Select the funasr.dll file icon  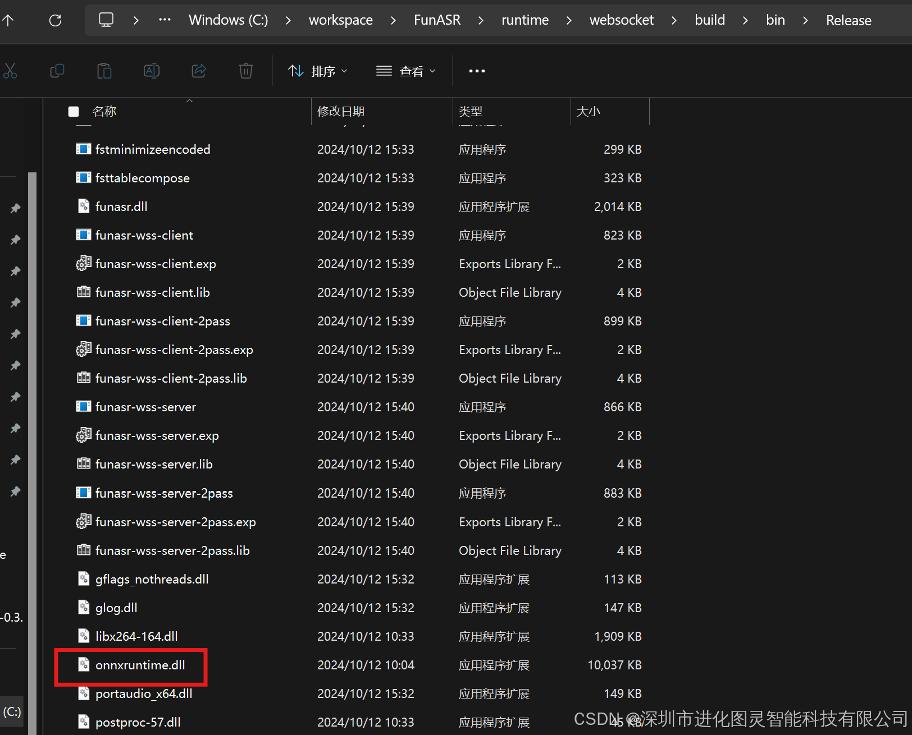tap(84, 206)
